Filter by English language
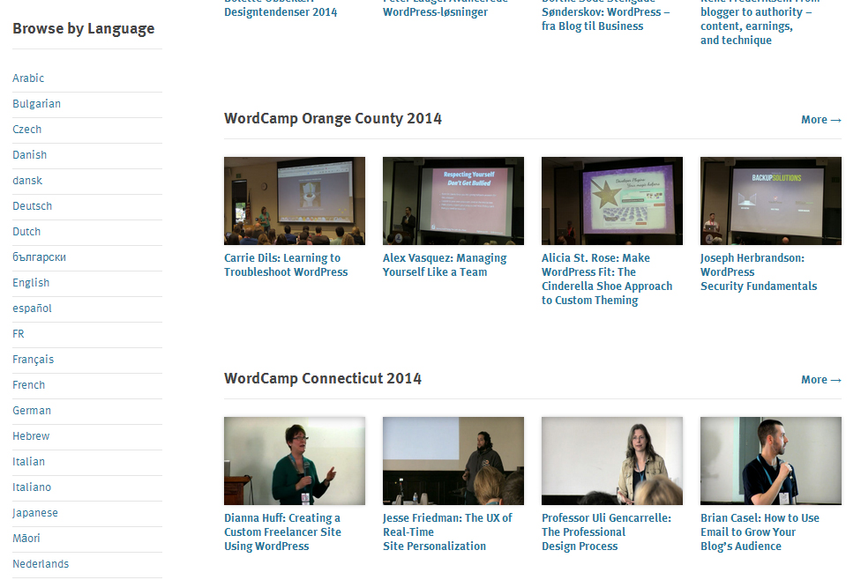861x580 pixels. (x=31, y=283)
